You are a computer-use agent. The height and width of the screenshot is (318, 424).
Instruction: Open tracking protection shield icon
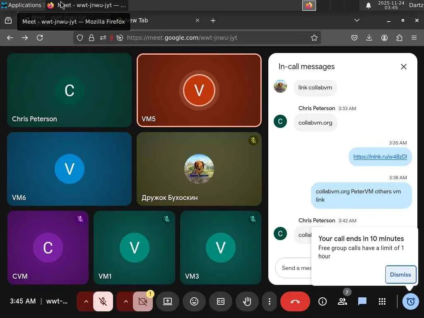pyautogui.click(x=80, y=38)
